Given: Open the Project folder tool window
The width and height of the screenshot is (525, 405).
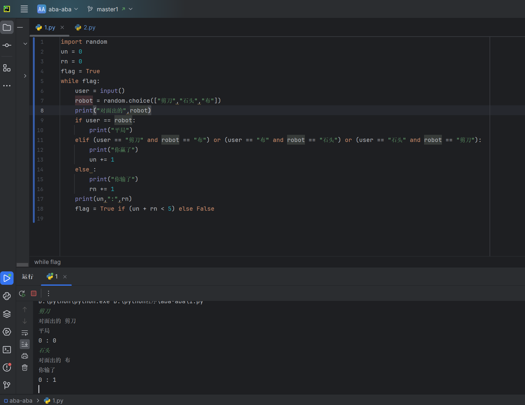Looking at the screenshot, I should [x=7, y=27].
